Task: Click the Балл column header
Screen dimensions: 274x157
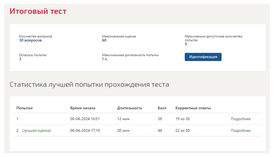Action: pyautogui.click(x=162, y=108)
